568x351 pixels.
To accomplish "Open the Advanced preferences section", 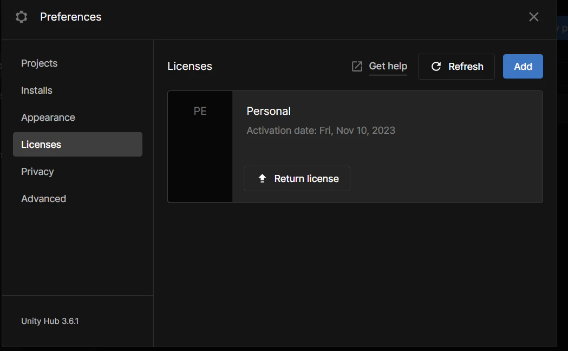I will click(x=43, y=199).
